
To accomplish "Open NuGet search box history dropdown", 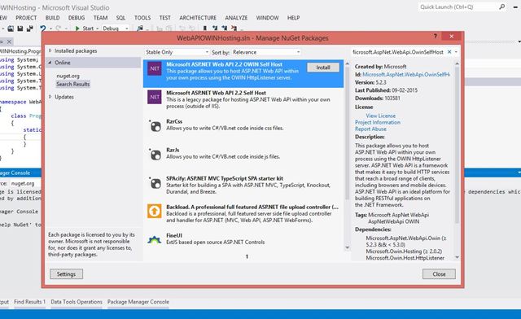I will pyautogui.click(x=456, y=52).
